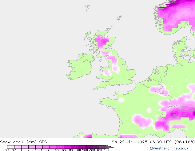Click the "Snow accu. [cm] GFS" title text

click(x=23, y=142)
